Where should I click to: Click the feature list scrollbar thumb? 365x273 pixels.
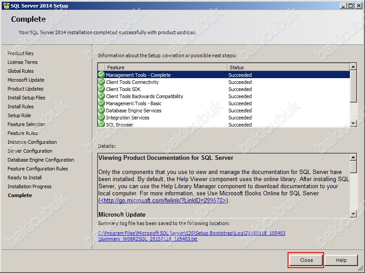point(353,86)
